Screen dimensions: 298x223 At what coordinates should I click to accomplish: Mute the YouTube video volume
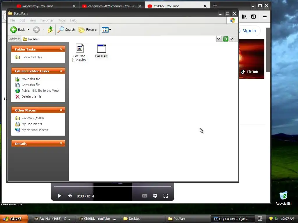click(70, 196)
